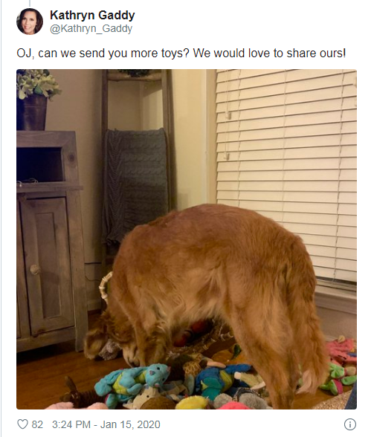The image size is (371, 437).
Task: Click the thread connector line above avatar
Action: (29, 3)
